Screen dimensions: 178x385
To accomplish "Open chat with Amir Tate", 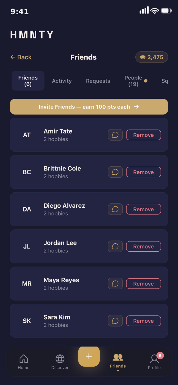I will [x=115, y=135].
